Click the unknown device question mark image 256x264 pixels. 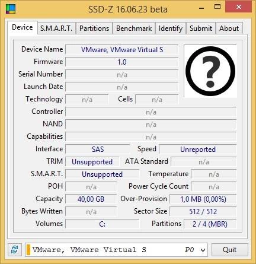coord(210,71)
